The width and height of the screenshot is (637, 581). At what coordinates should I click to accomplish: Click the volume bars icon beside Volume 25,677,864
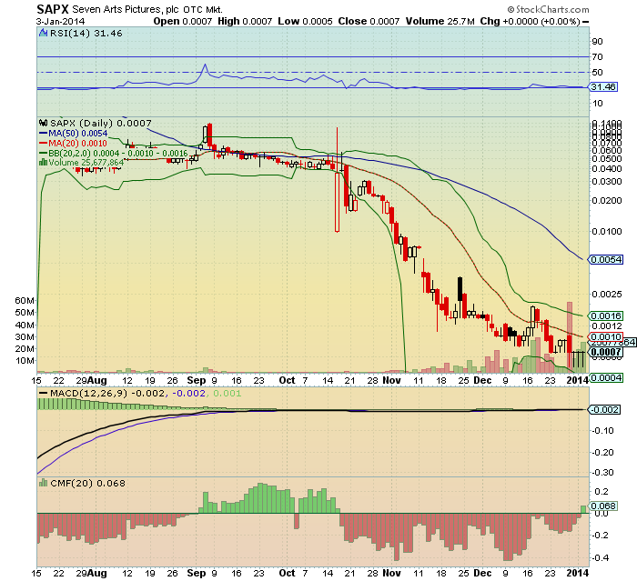[43, 163]
